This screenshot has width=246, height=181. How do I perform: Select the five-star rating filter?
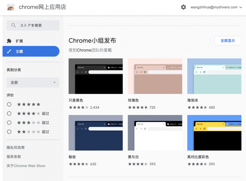(9, 104)
